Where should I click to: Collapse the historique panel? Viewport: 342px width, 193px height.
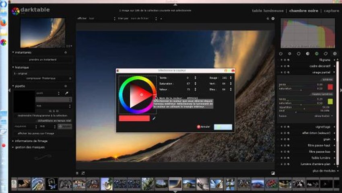point(13,68)
